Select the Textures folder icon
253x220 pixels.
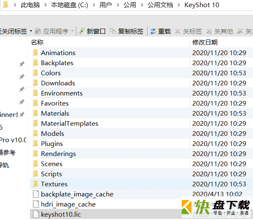(x=35, y=184)
